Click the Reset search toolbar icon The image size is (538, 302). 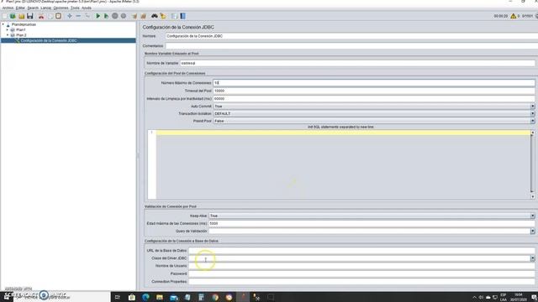coord(163,16)
